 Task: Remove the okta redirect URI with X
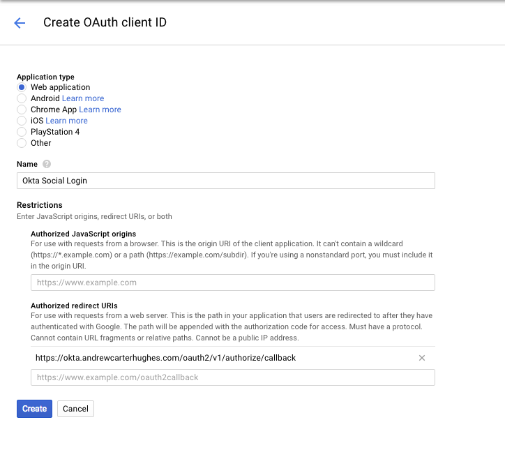(x=421, y=358)
